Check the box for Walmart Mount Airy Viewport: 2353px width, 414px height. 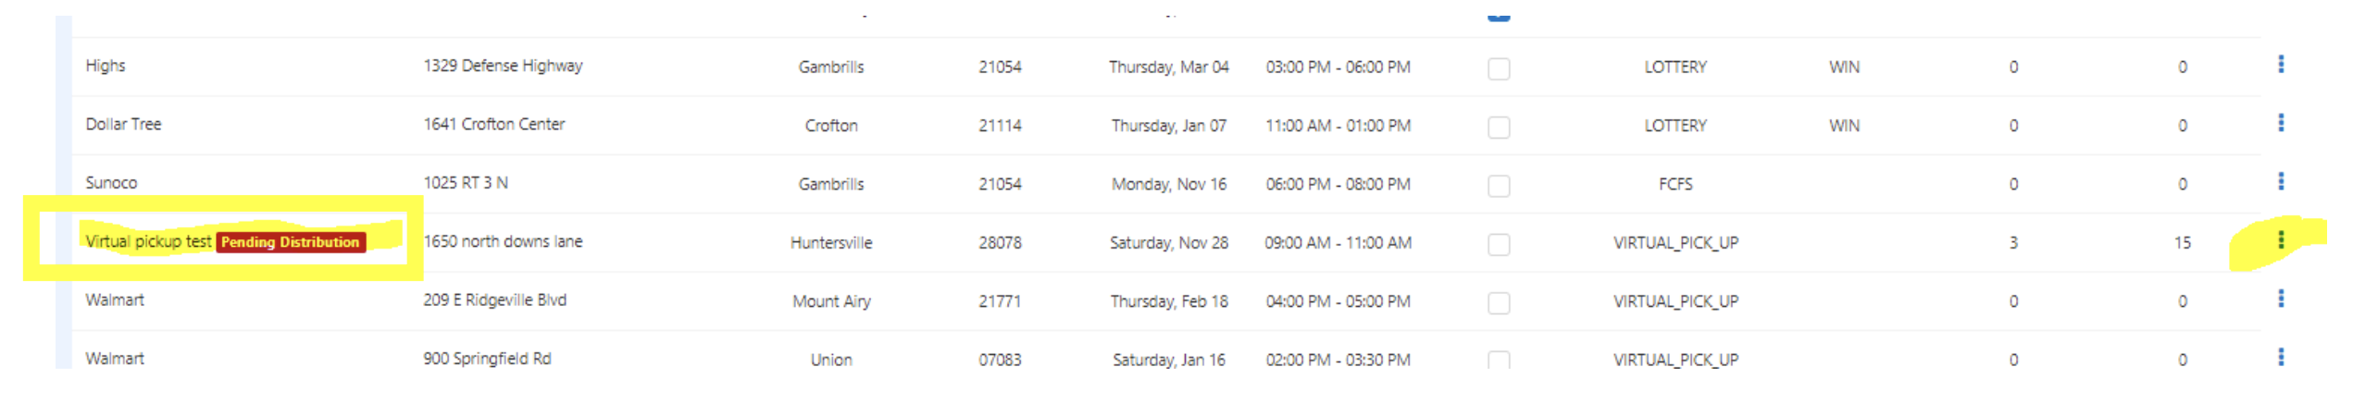[x=1499, y=303]
